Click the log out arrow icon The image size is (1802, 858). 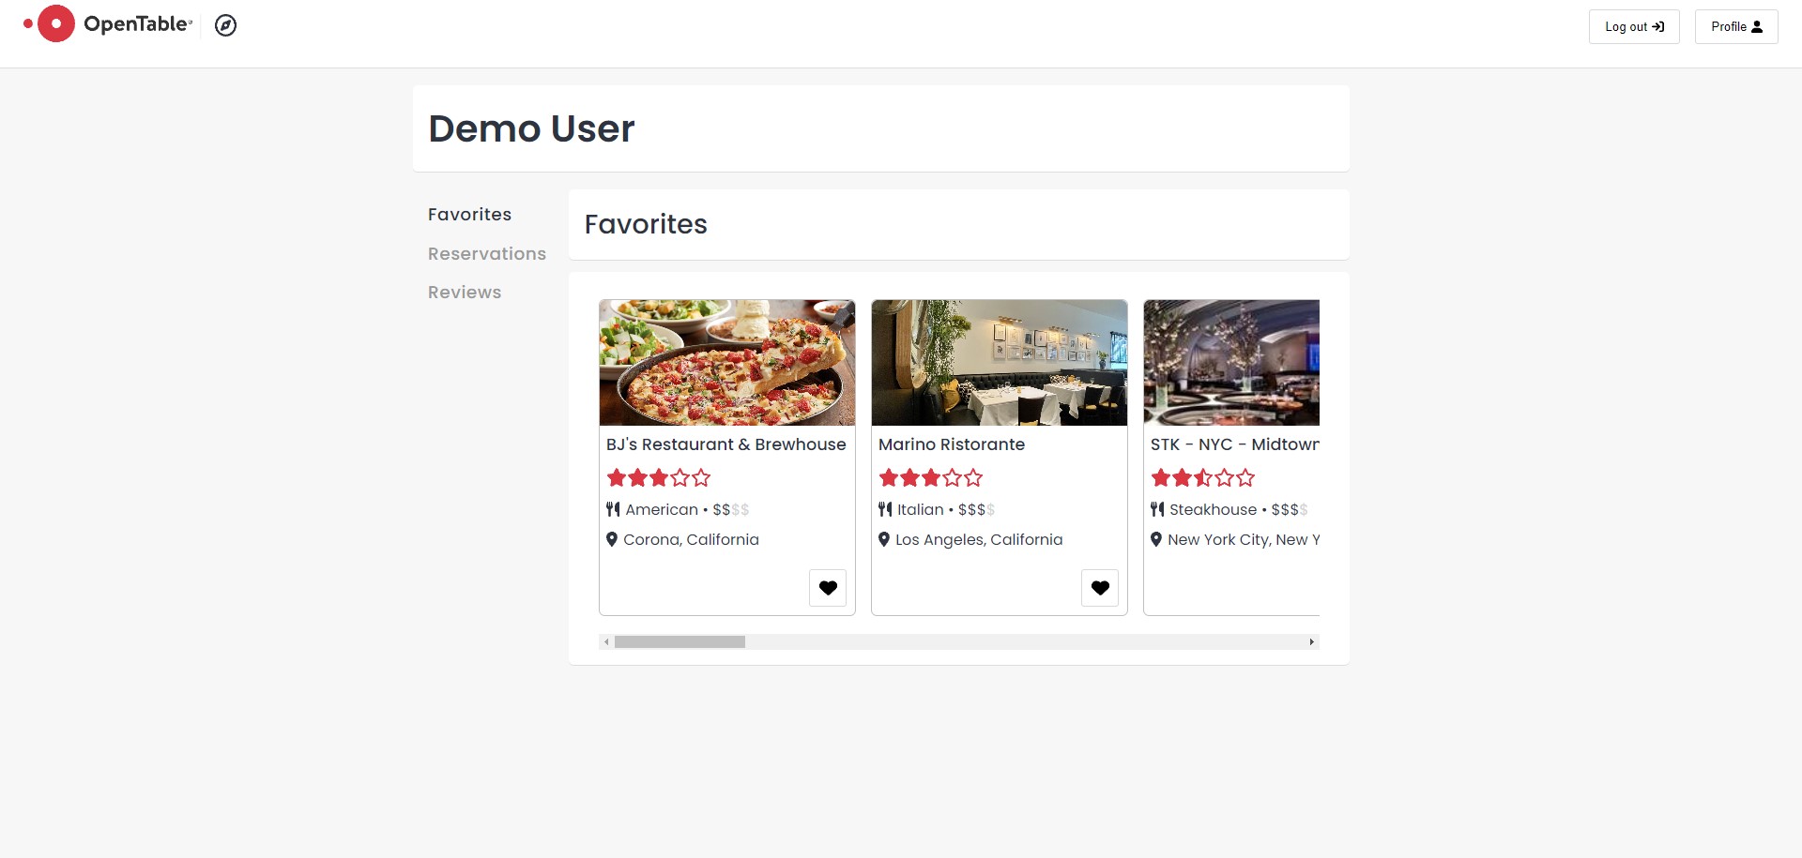[x=1657, y=26]
